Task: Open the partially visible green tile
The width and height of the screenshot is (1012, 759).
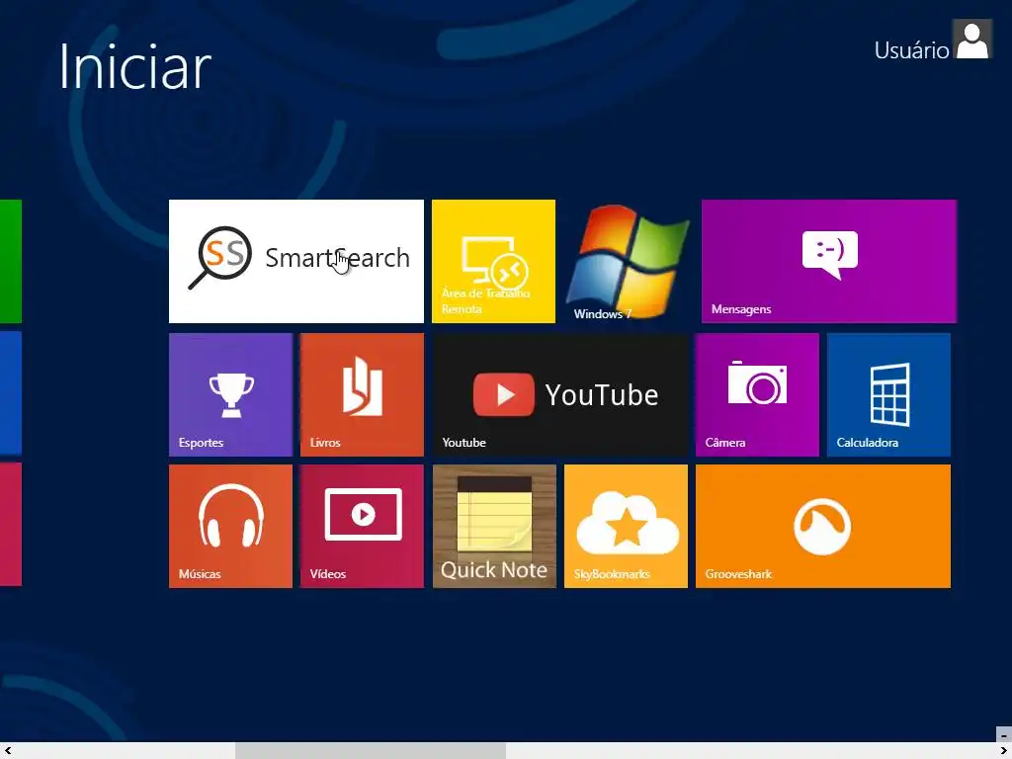Action: tap(10, 261)
